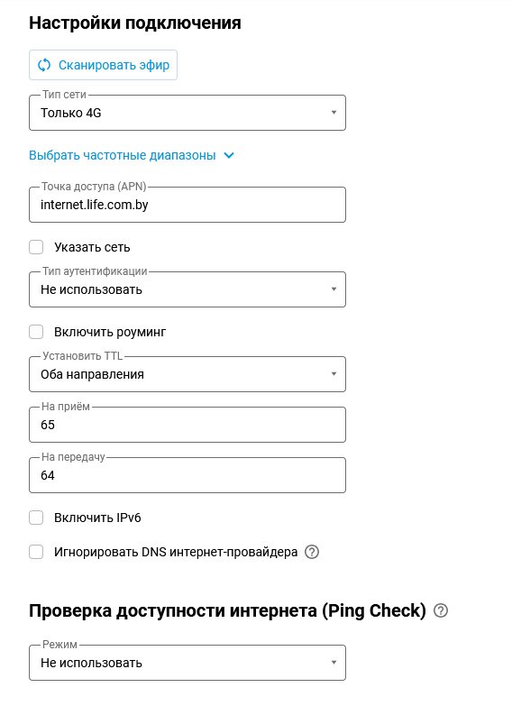Enable the Указать сеть checkbox

click(36, 247)
